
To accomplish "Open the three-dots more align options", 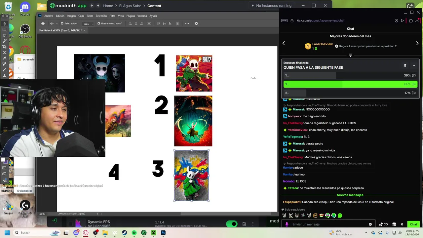I will 187,23.
